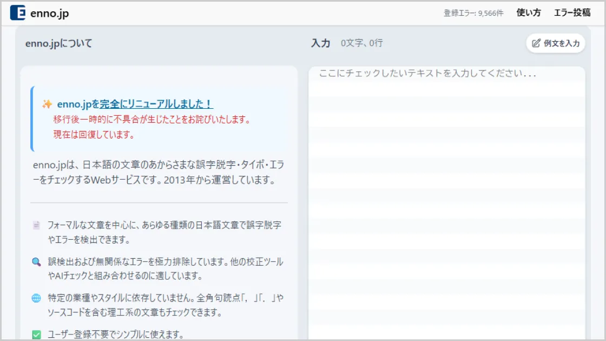606x341 pixels.
Task: Click the sparkle icon beside renewal notice
Action: [47, 104]
